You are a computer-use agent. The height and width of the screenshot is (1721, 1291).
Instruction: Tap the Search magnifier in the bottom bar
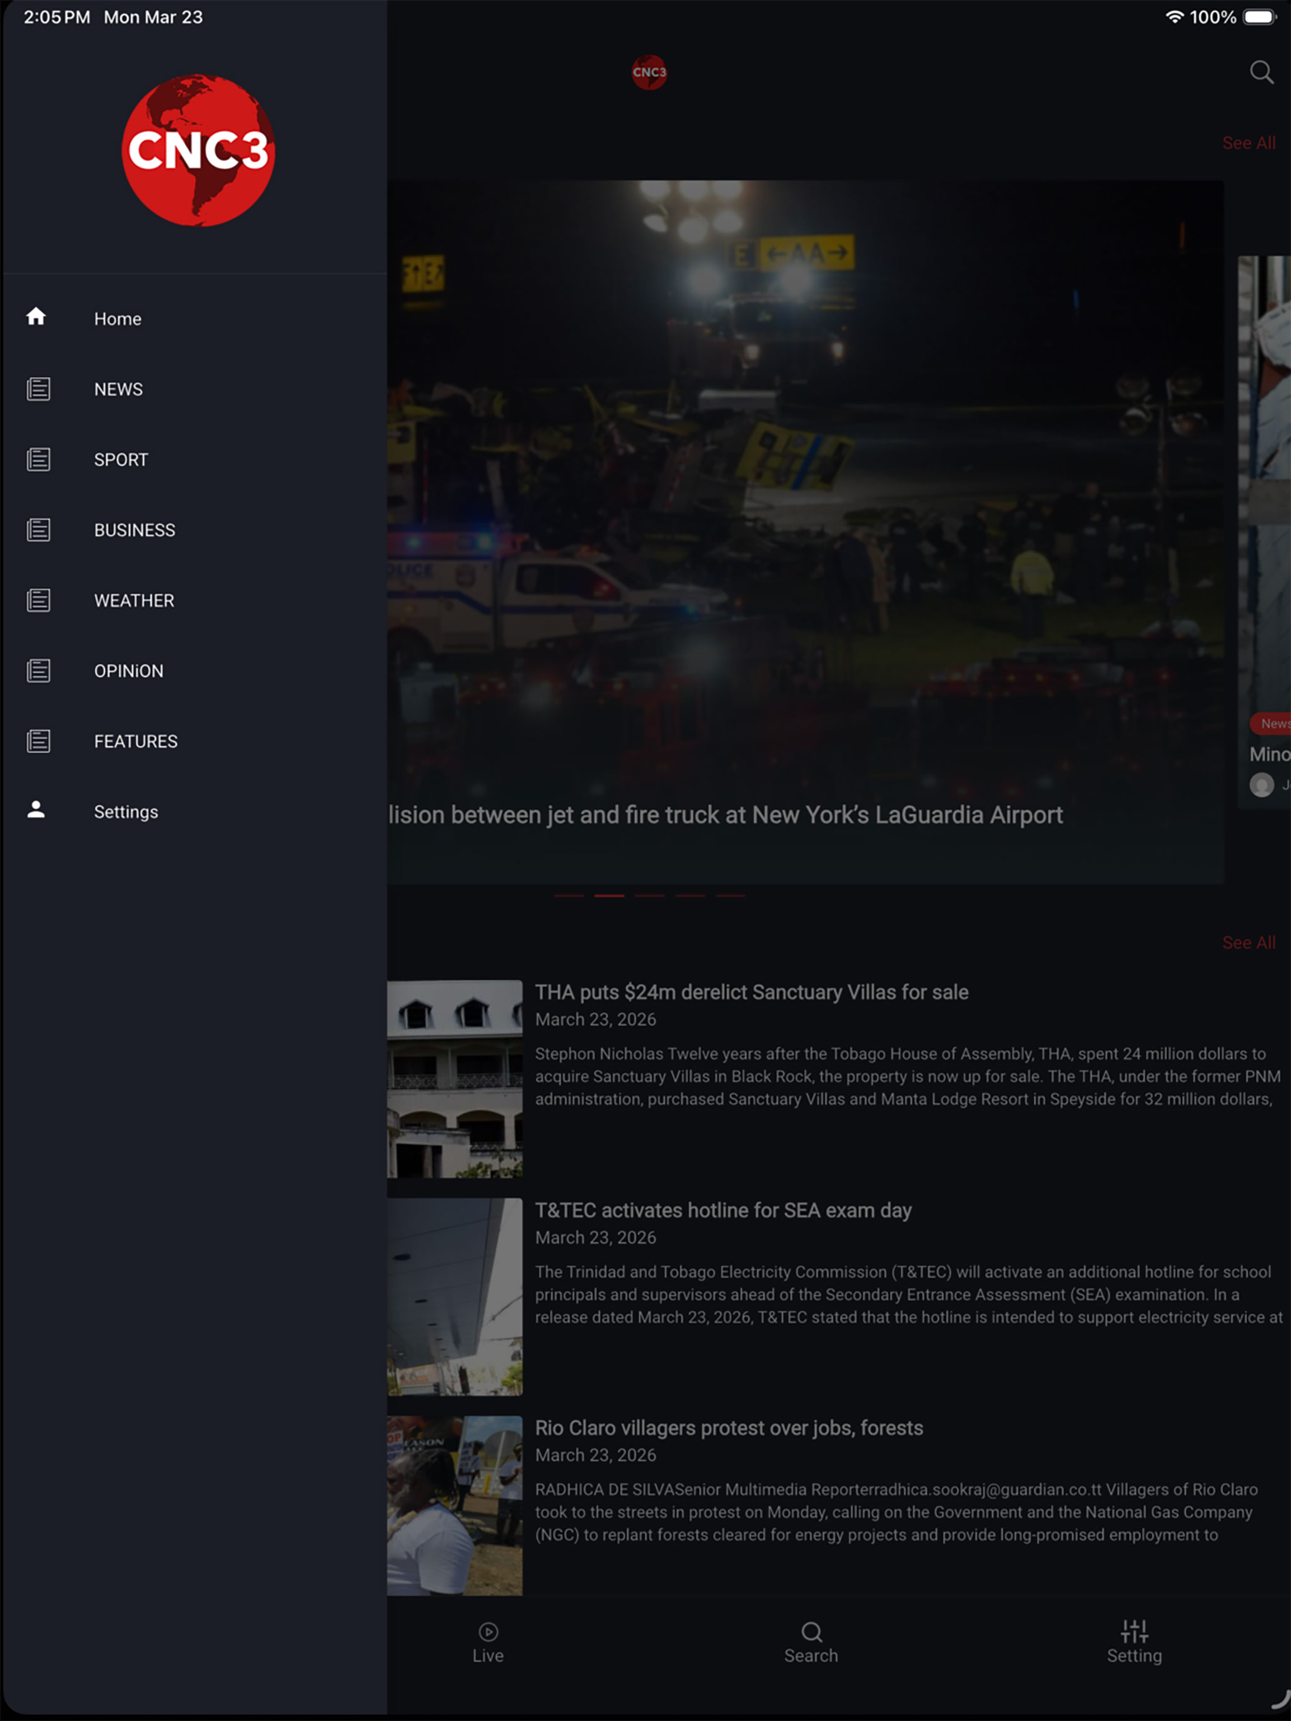tap(812, 1632)
